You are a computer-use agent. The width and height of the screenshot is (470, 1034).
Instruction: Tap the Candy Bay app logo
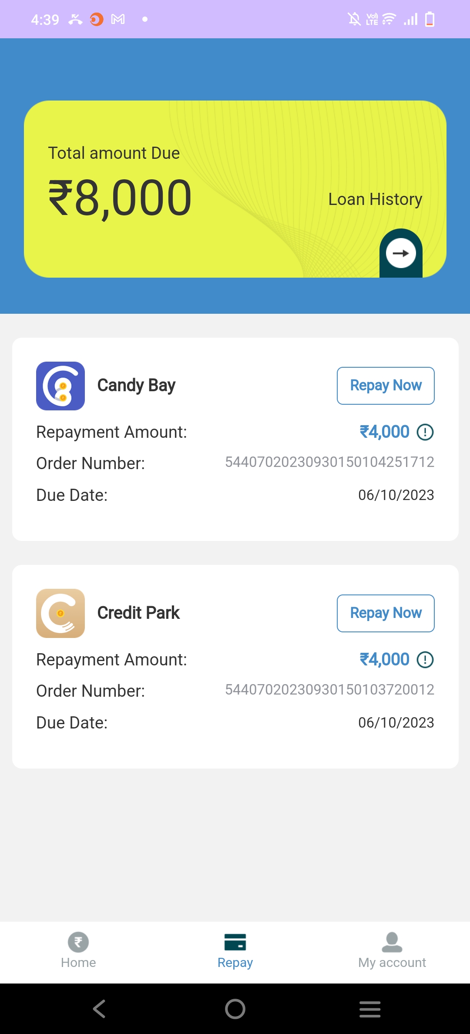click(x=60, y=386)
